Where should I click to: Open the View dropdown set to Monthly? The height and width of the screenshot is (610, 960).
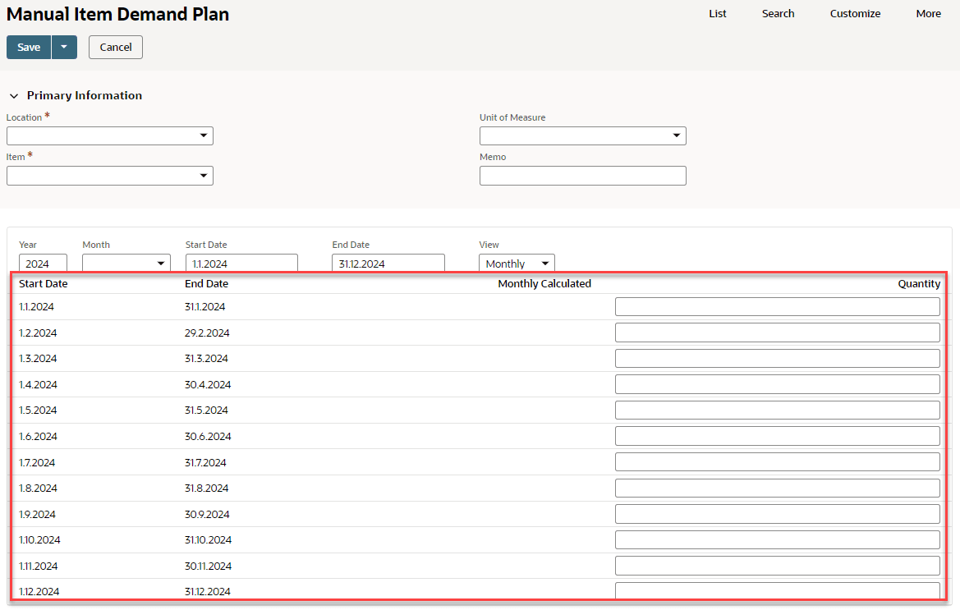(x=517, y=263)
